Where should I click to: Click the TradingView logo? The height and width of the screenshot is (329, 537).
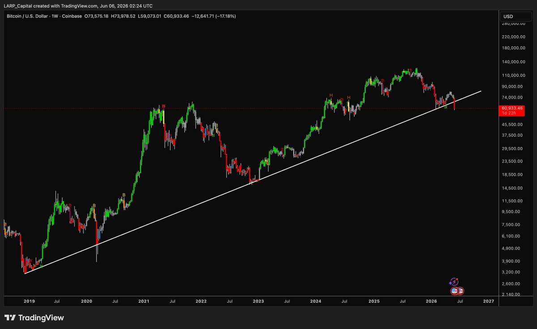pyautogui.click(x=34, y=318)
